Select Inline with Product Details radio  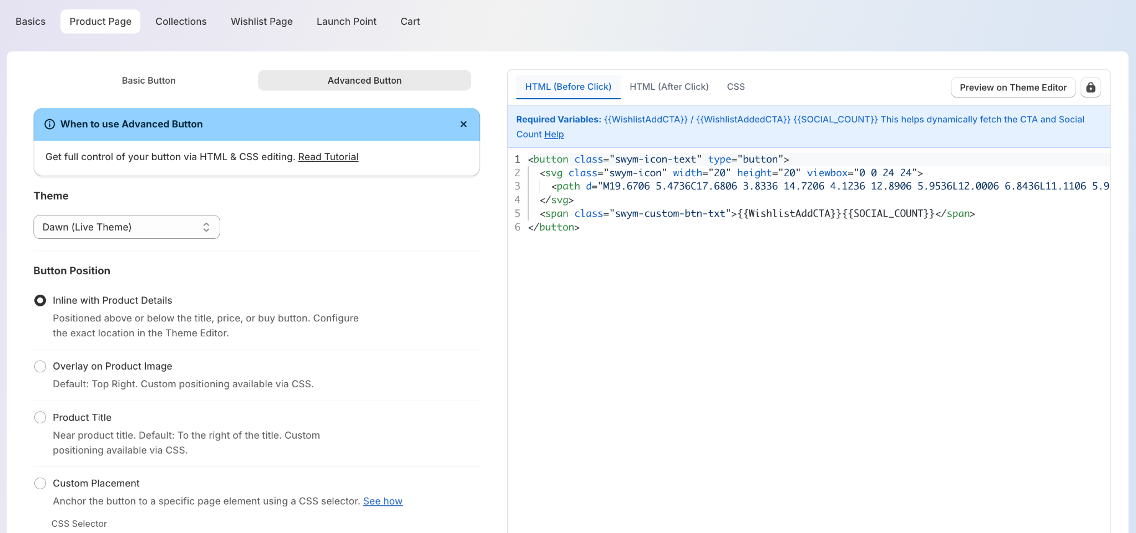[x=40, y=300]
